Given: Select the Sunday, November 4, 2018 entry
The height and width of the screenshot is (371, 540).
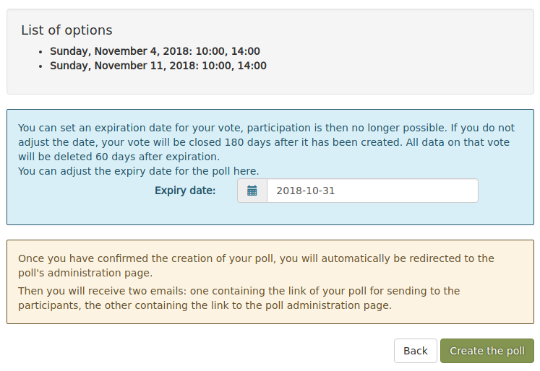Looking at the screenshot, I should pyautogui.click(x=155, y=51).
